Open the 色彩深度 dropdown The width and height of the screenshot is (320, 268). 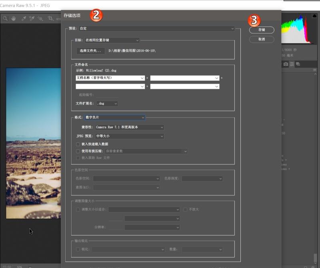click(x=202, y=179)
